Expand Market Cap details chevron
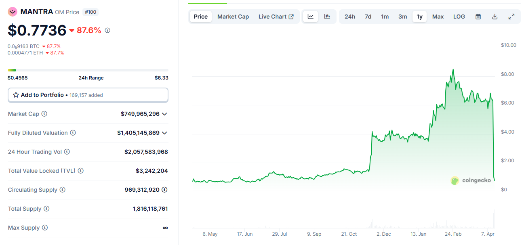The height and width of the screenshot is (245, 524). 164,114
